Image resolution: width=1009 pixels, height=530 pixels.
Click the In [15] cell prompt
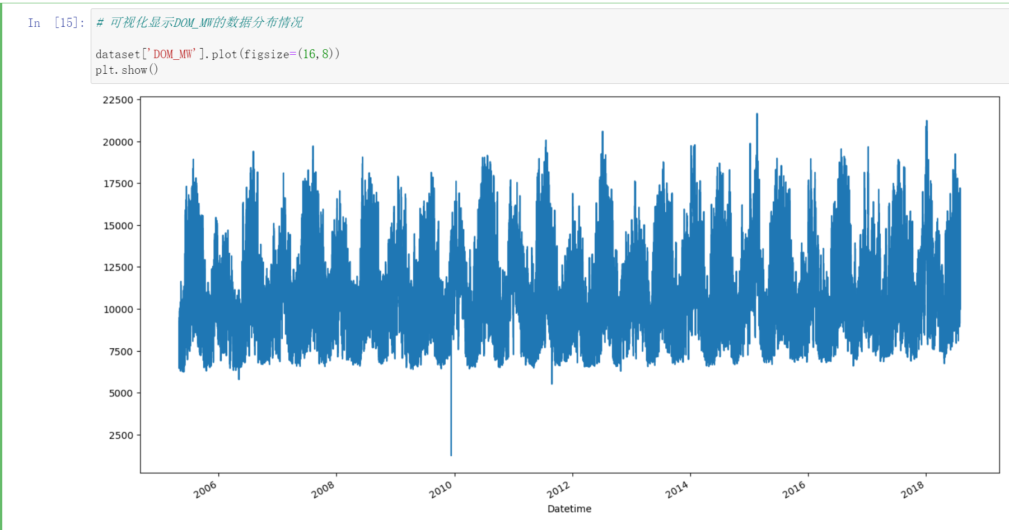pyautogui.click(x=56, y=23)
